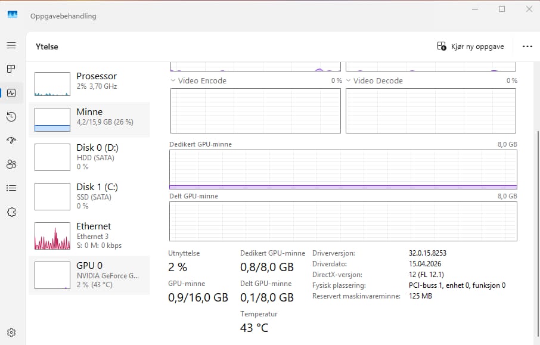Select Prosessor in the performance list
Image resolution: width=540 pixels, height=345 pixels.
(89, 84)
